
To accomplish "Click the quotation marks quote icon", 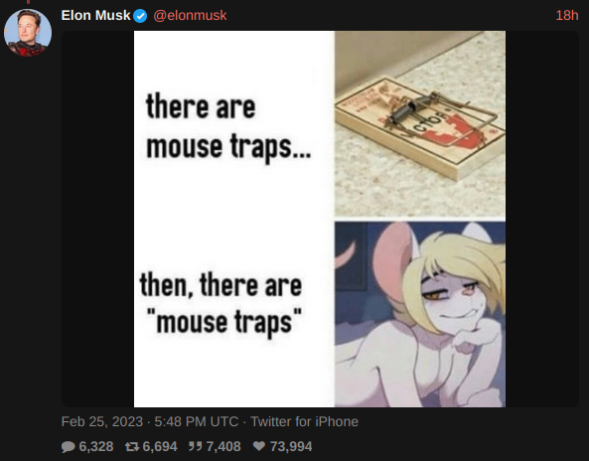I will pos(196,446).
